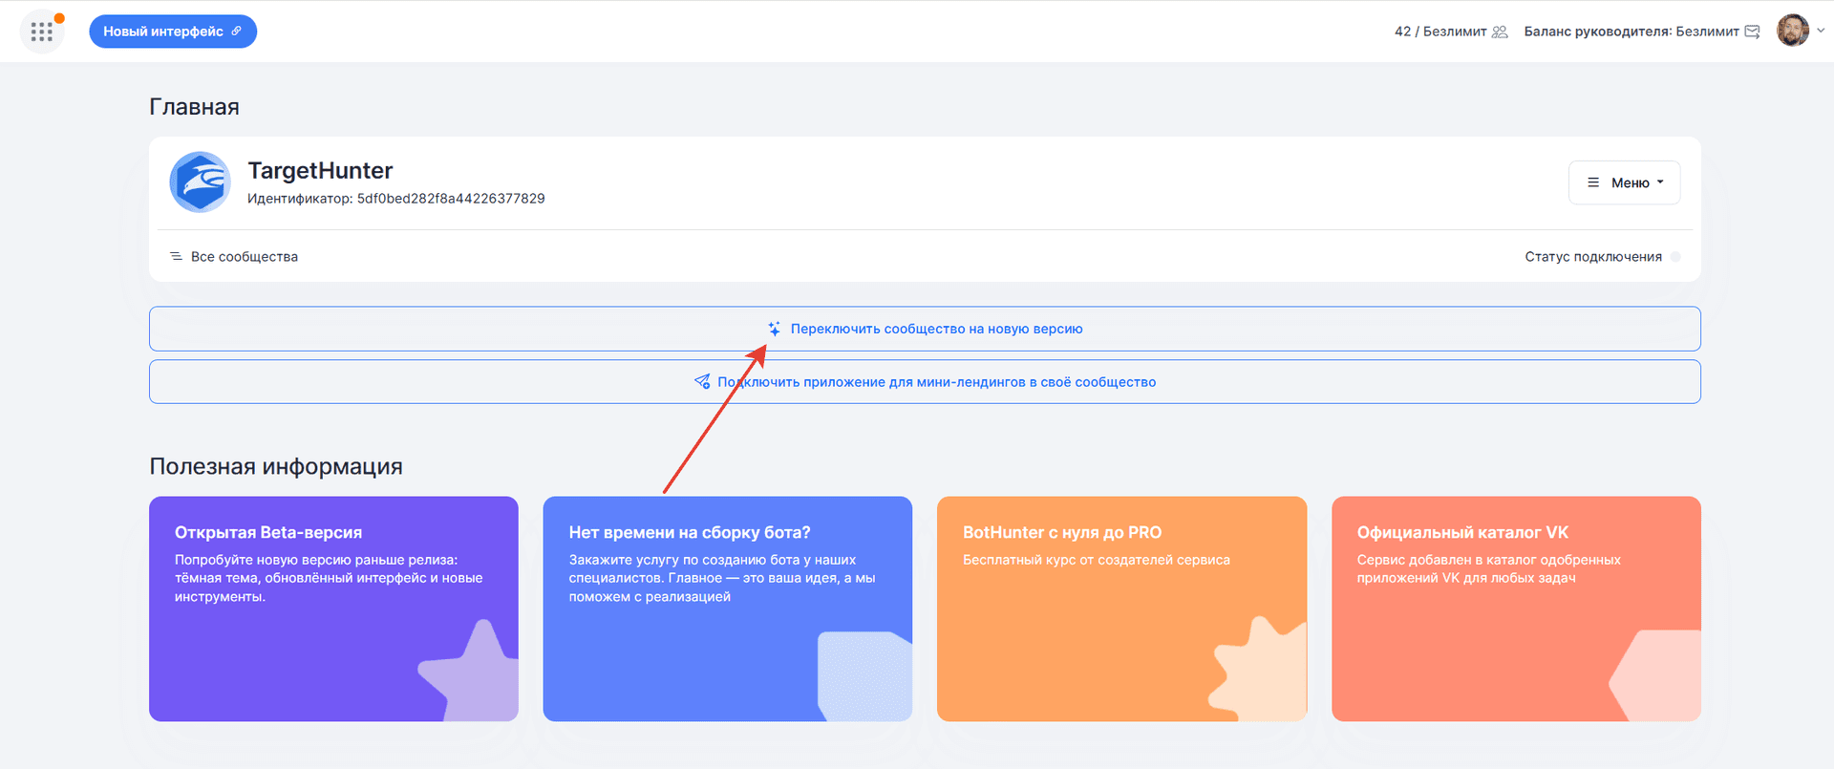Click the Новый интерфейс button
Image resolution: width=1834 pixels, height=769 pixels.
click(173, 32)
